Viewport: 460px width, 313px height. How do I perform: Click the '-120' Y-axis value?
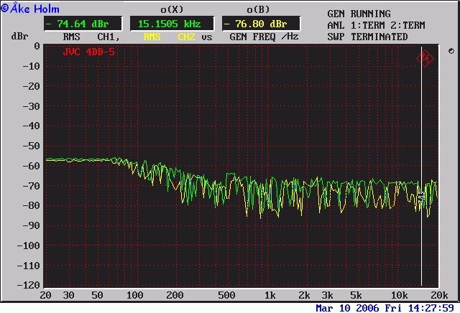click(x=29, y=285)
